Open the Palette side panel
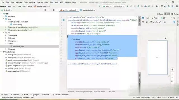 (x=139, y=21)
